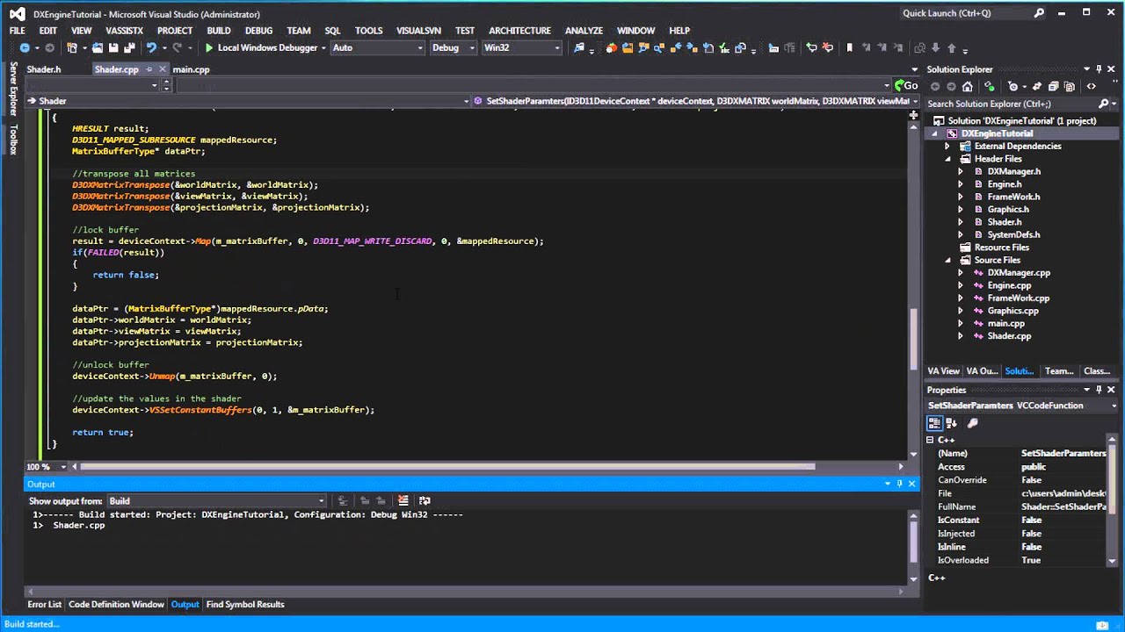Select SystemDefs.h in Solution Explorer

[1013, 234]
